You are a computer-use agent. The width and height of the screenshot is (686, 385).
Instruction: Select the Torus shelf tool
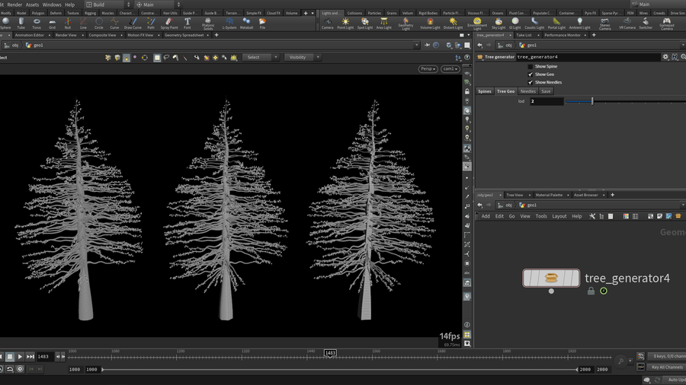(x=37, y=23)
